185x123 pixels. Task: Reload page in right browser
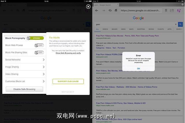tap(110, 10)
